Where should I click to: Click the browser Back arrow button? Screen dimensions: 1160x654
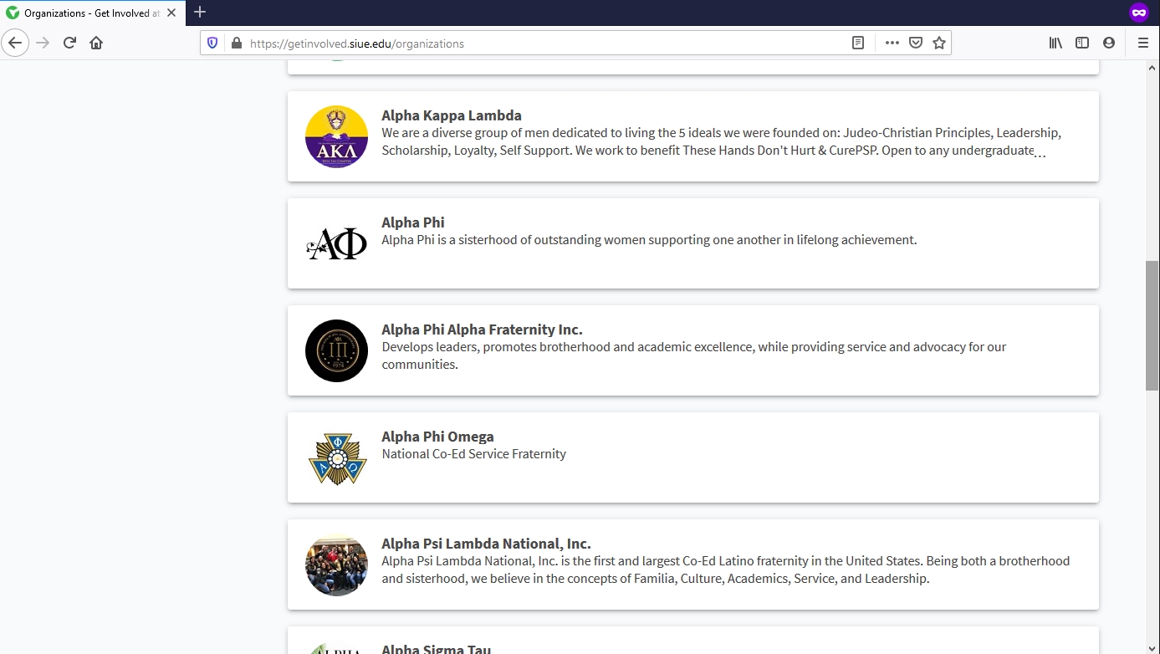click(16, 43)
